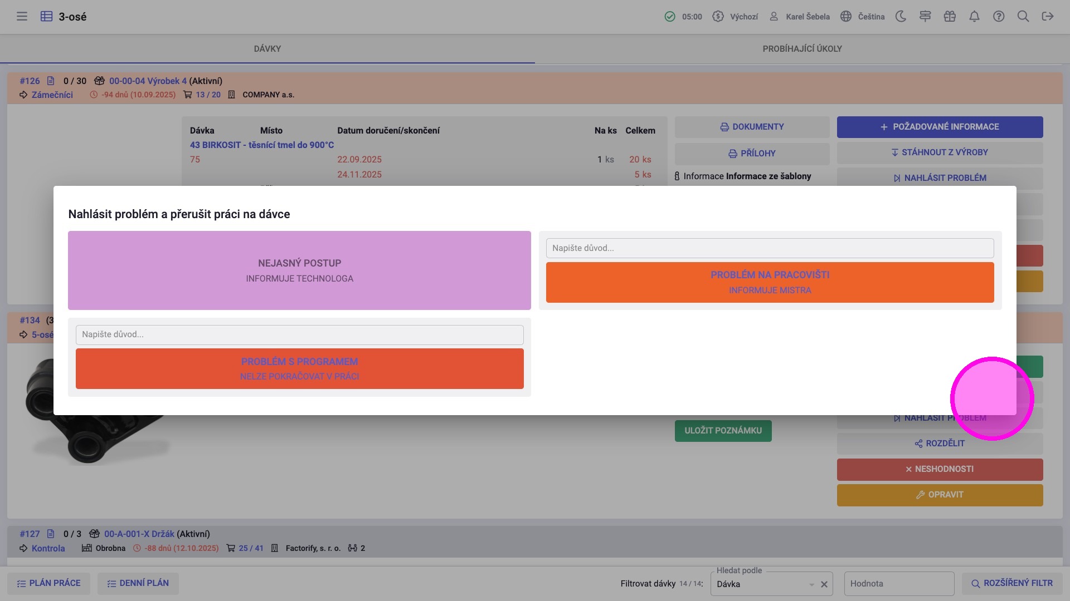Focus reason field above Problém s programem
The height and width of the screenshot is (601, 1070).
coord(299,334)
